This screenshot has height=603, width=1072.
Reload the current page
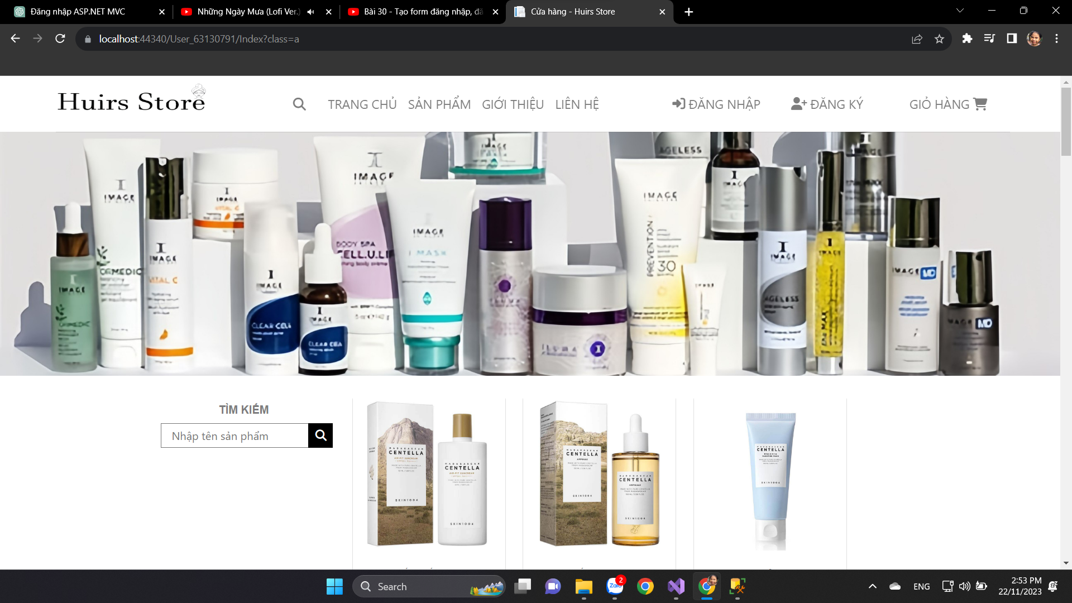60,39
